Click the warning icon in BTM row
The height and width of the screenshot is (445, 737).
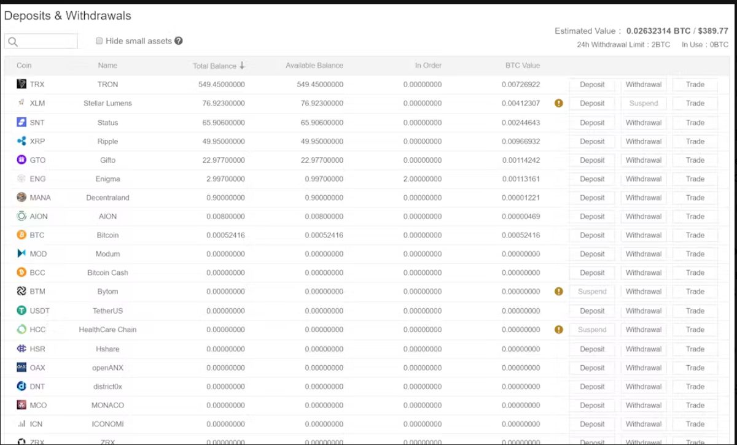pos(559,292)
